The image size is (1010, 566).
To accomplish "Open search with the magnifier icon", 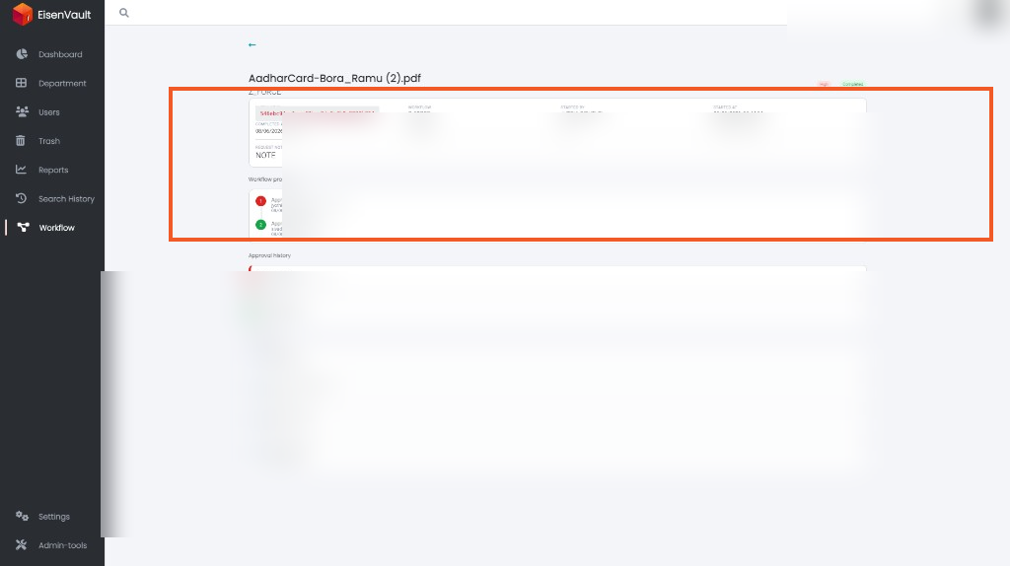I will (124, 13).
